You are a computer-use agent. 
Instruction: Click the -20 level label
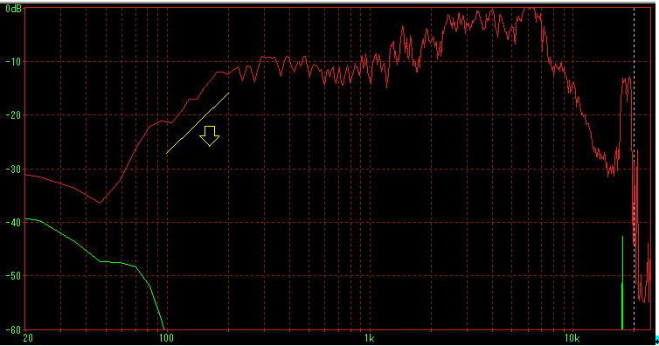(13, 115)
